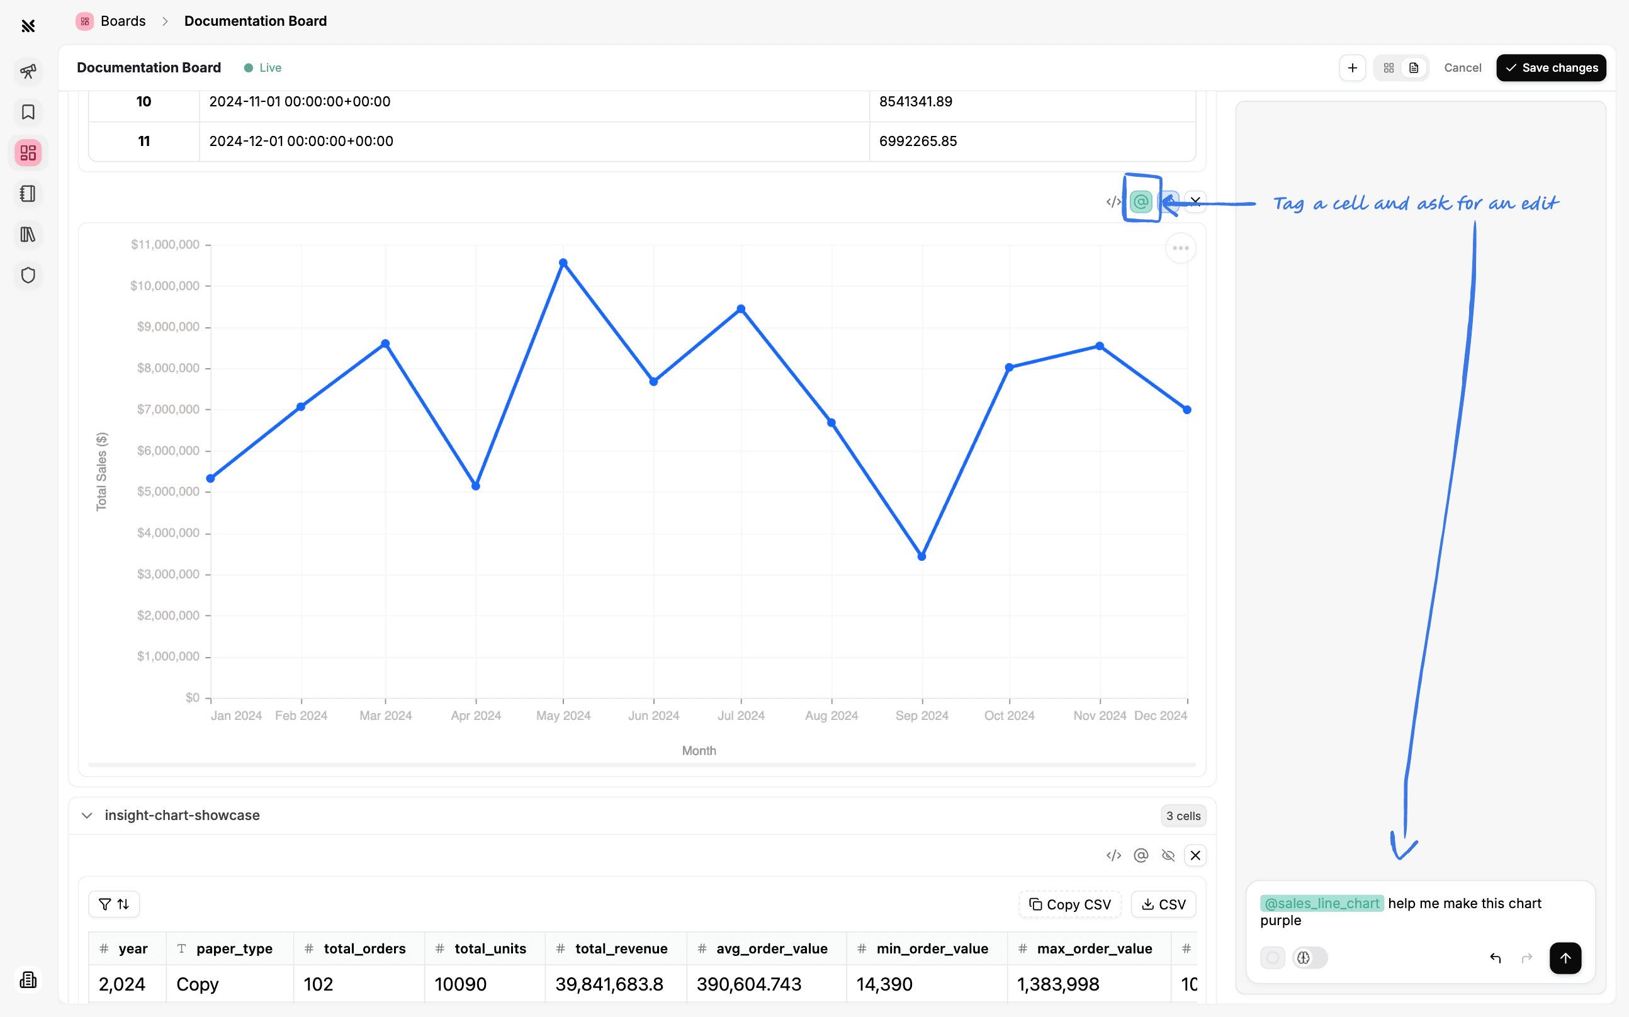This screenshot has height=1017, width=1629.
Task: Send the chat message with the arrow button
Action: [1566, 958]
